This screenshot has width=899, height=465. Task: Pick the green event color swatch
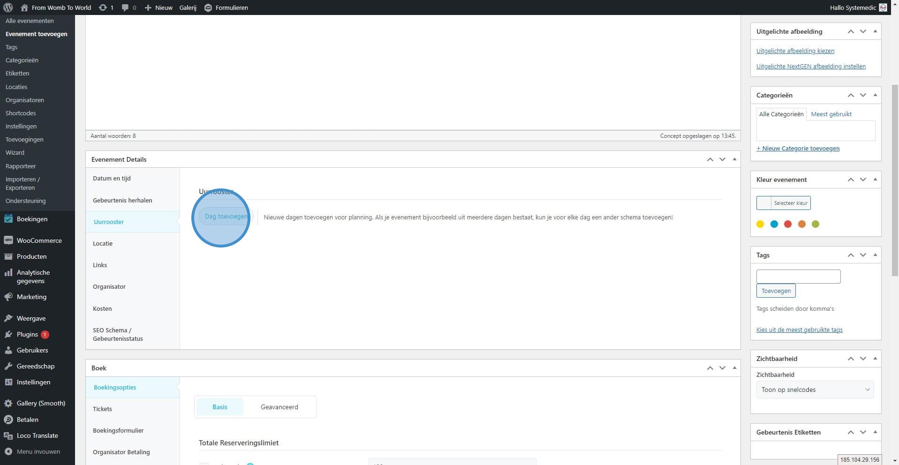[x=816, y=224]
